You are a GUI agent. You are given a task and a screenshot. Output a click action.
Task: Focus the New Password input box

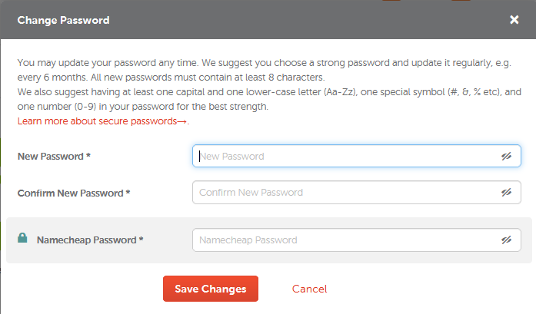coord(357,156)
